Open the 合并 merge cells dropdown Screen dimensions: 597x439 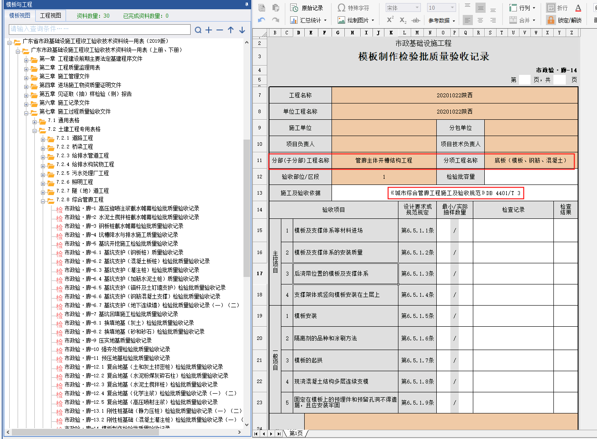pyautogui.click(x=522, y=20)
